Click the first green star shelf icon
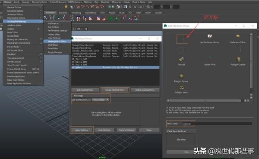 click(x=111, y=18)
